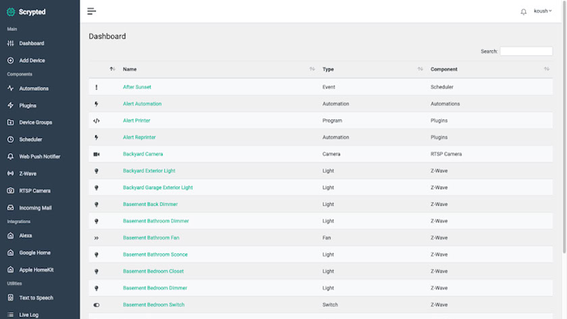Image resolution: width=567 pixels, height=319 pixels.
Task: Open Backyard Garage Exterior Light link
Action: point(158,187)
